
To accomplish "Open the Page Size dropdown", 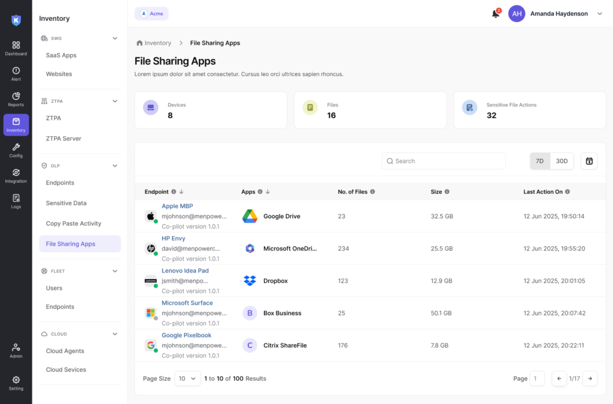I will coord(187,378).
